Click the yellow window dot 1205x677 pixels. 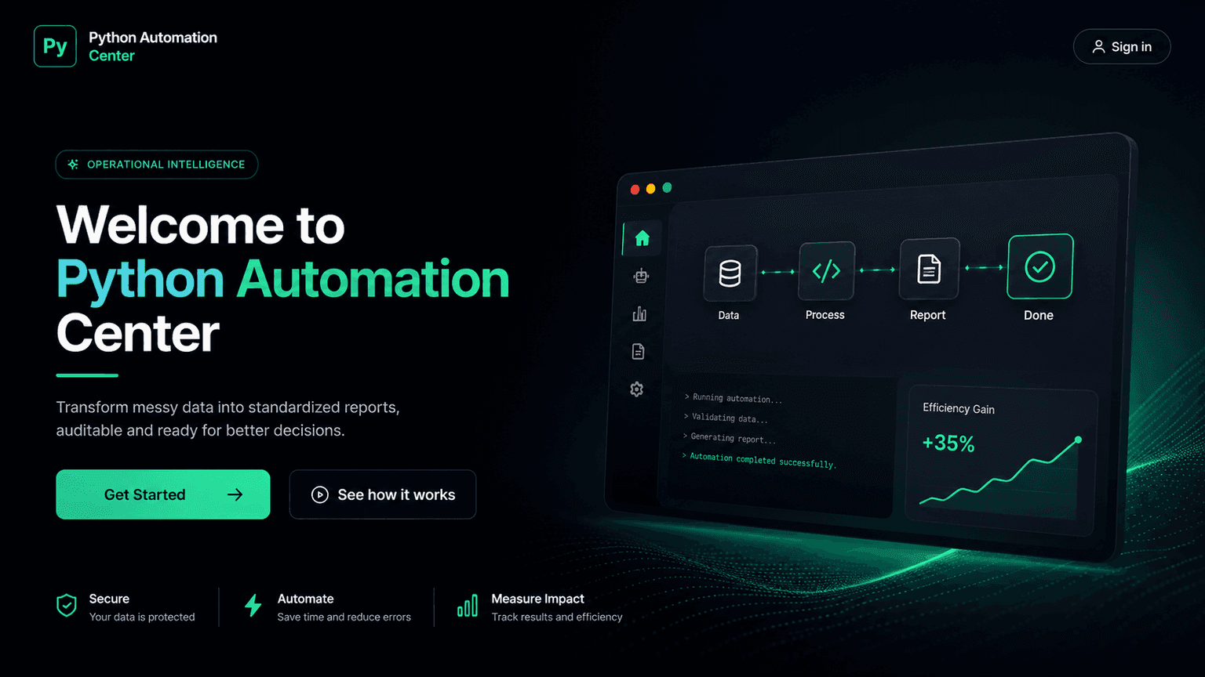(x=650, y=189)
